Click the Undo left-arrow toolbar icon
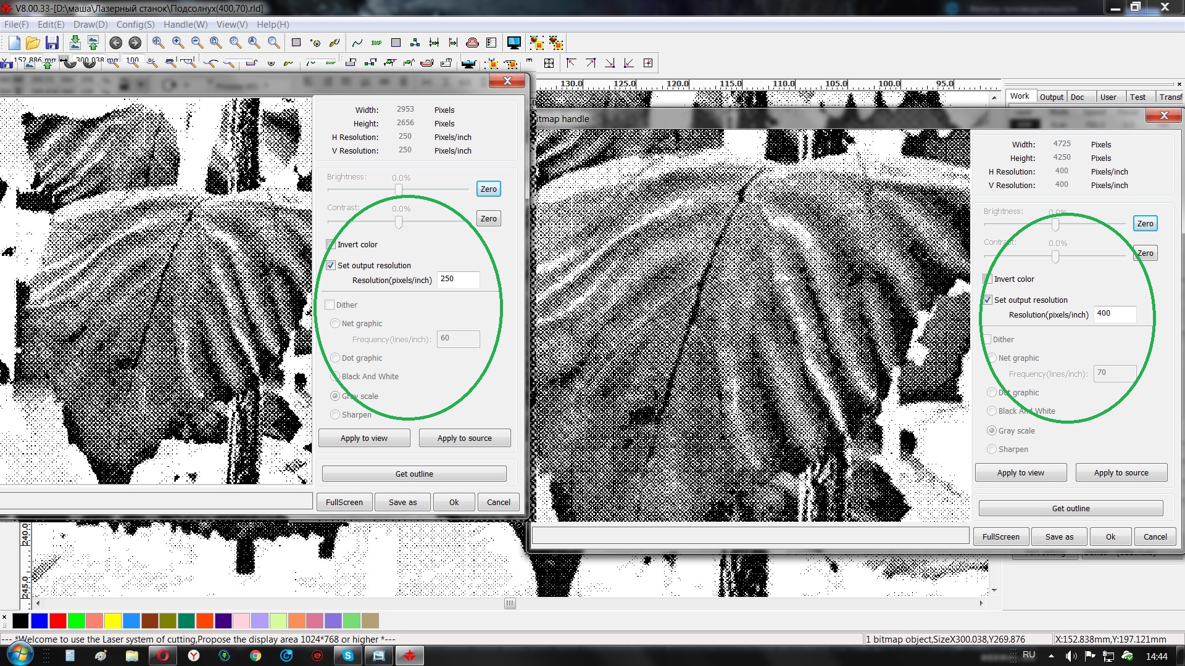This screenshot has width=1185, height=666. click(115, 43)
